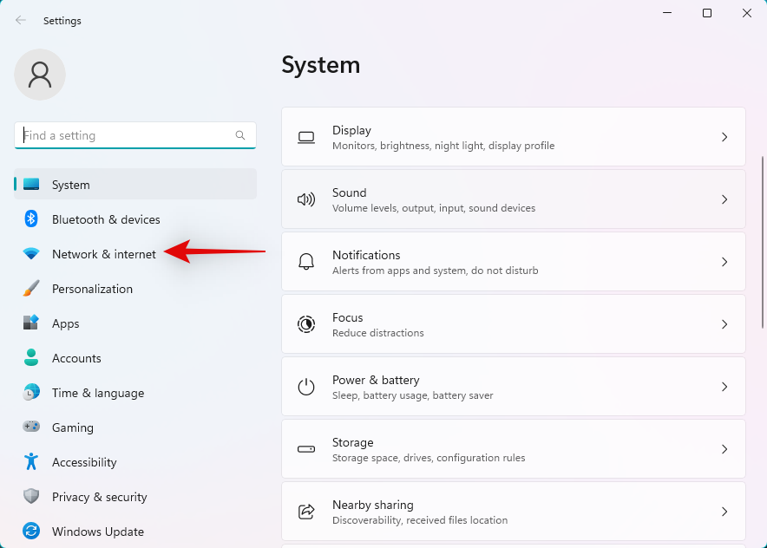This screenshot has height=548, width=767.
Task: Click the back arrow button
Action: click(x=19, y=20)
